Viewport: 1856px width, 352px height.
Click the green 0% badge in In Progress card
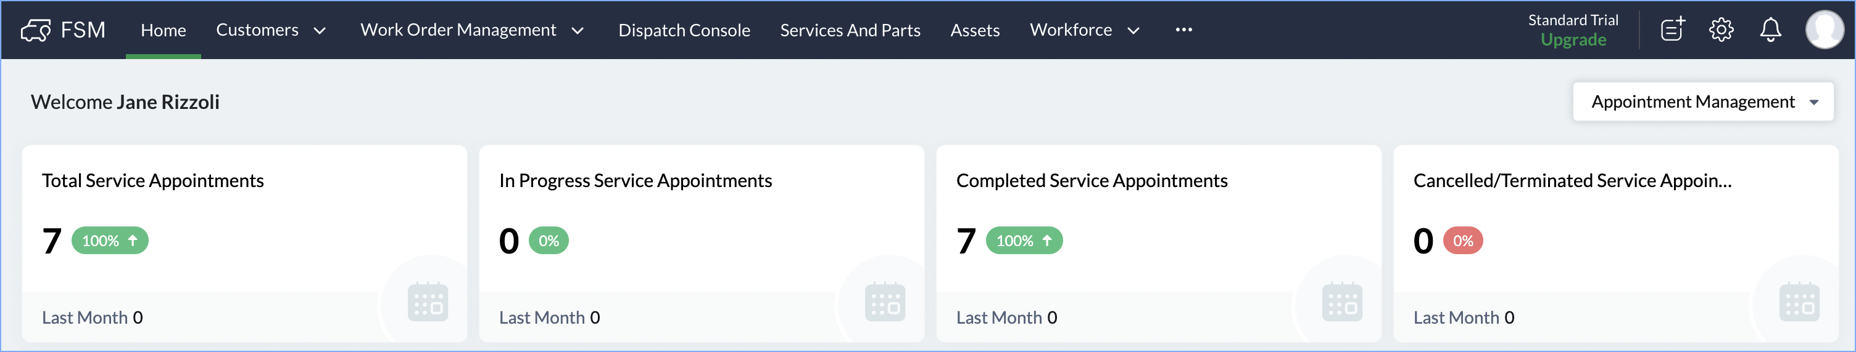point(549,241)
